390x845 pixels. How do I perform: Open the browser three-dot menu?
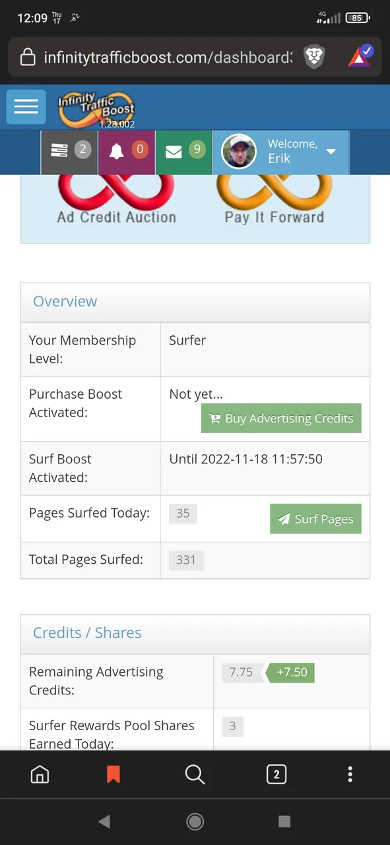coord(350,774)
